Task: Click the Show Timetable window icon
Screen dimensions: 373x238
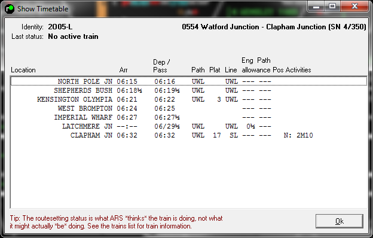Action: (x=10, y=9)
